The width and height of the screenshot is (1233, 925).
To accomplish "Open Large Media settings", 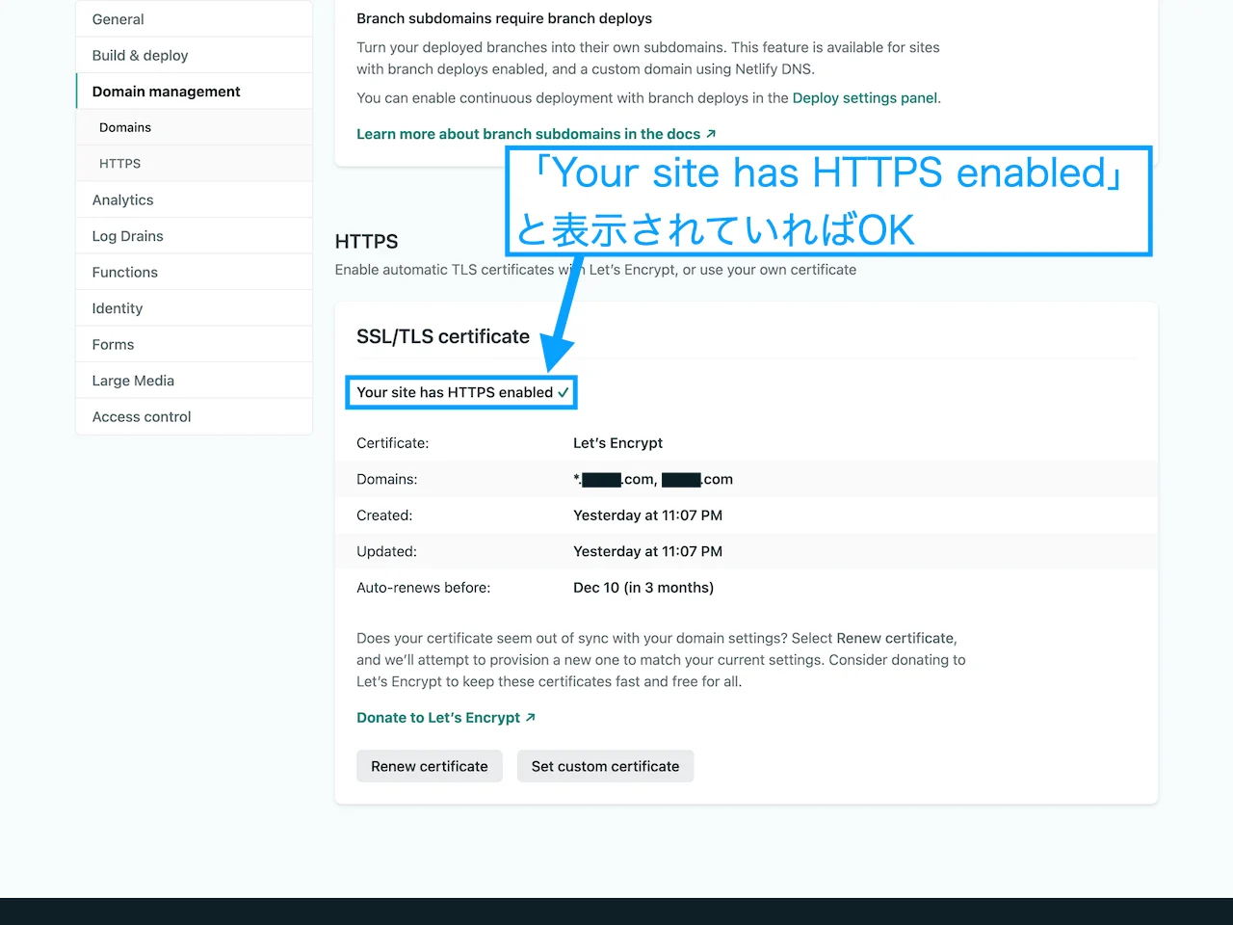I will [x=133, y=380].
